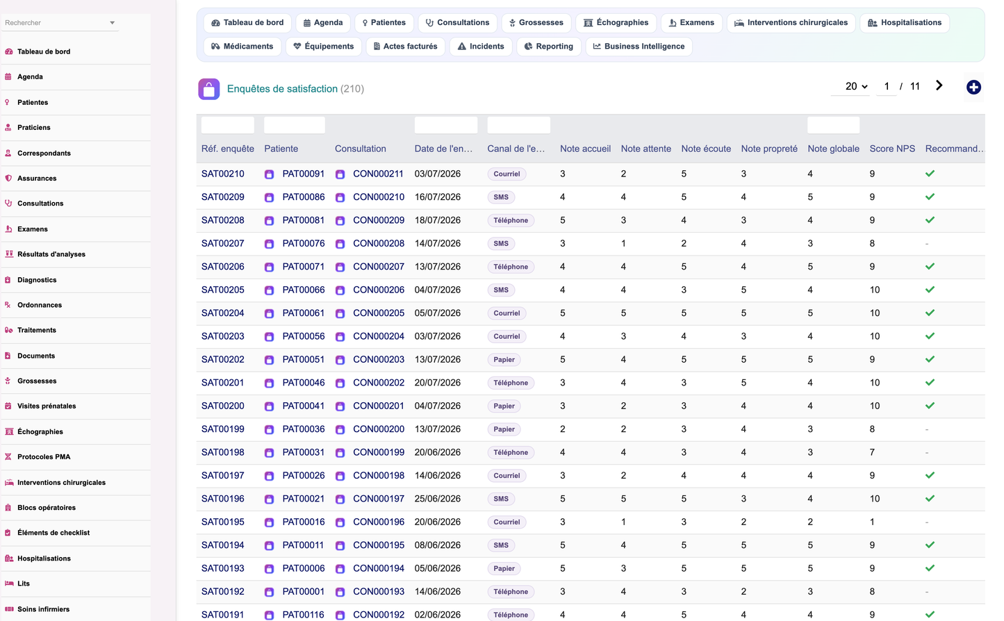Open survey SAT00201 link
The height and width of the screenshot is (621, 1004).
pyautogui.click(x=223, y=383)
